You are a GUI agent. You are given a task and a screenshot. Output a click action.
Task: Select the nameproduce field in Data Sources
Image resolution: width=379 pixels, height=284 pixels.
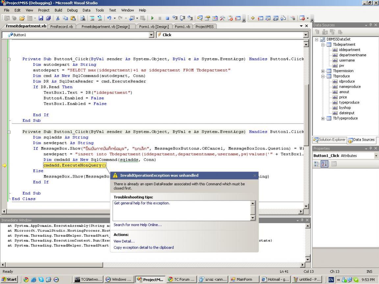[350, 87]
